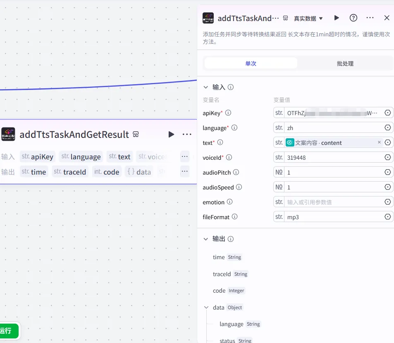Click the apiKey input tag on the canvas node

[x=38, y=156]
